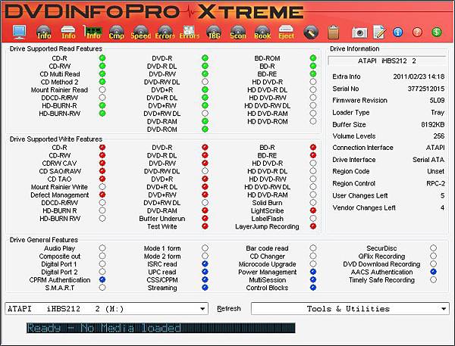Click the Region Code value Unset
This screenshot has height=346, width=455.
[x=435, y=171]
